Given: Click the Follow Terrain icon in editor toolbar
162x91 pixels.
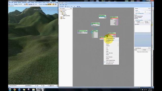Looking at the screenshot, I should 47,4.
